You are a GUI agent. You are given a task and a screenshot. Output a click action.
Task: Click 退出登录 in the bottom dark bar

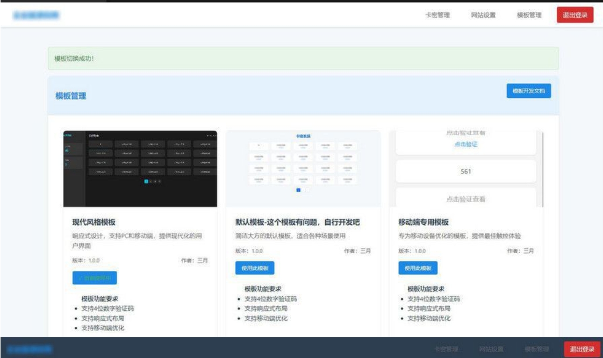[x=582, y=349]
